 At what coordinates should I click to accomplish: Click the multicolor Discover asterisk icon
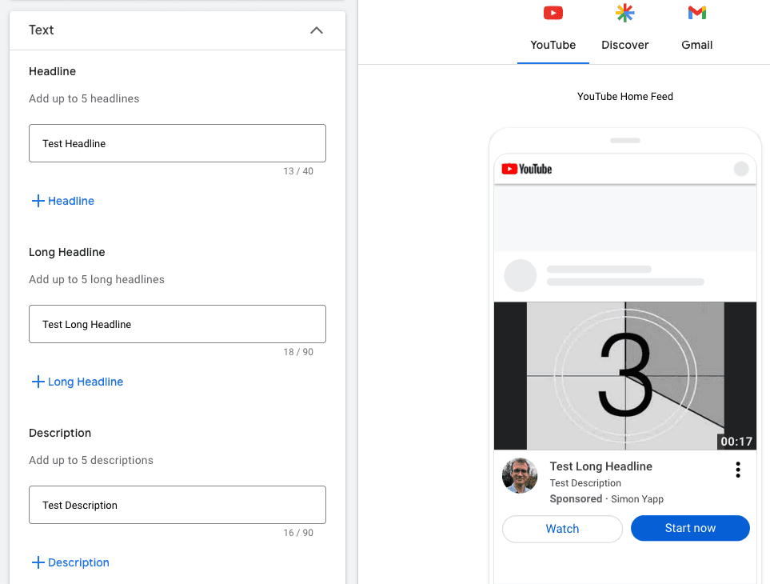tap(624, 13)
